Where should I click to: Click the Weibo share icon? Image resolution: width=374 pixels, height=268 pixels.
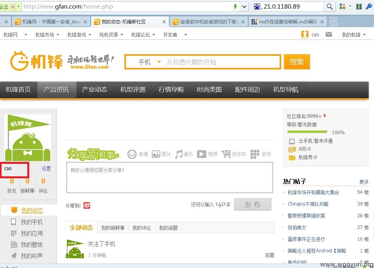(x=87, y=205)
